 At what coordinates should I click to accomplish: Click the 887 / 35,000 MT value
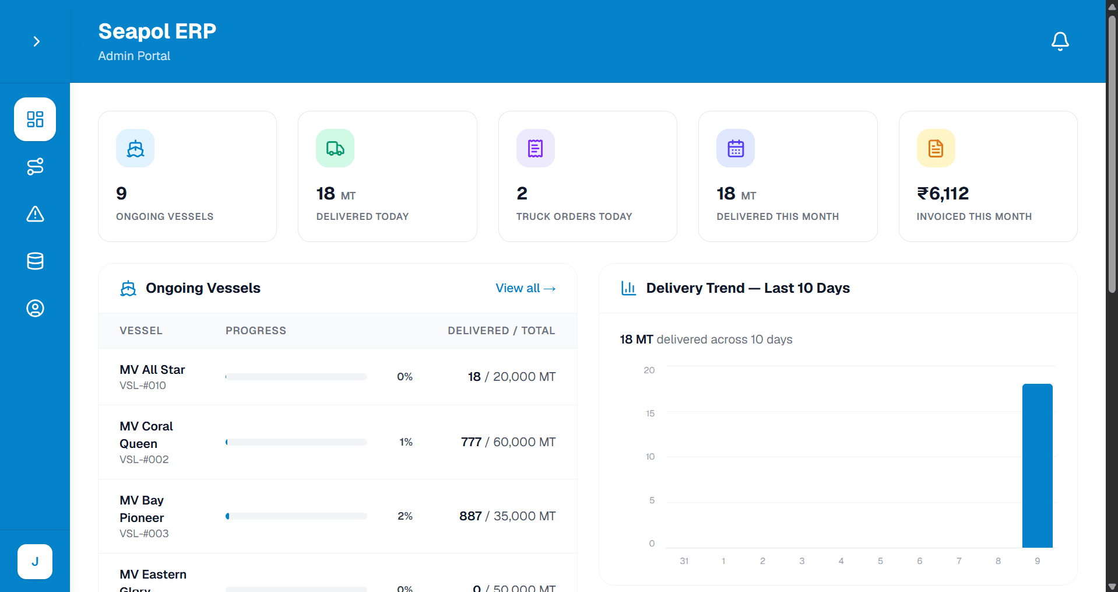[508, 516]
